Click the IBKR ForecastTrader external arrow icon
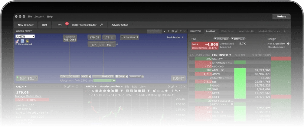 point(101,25)
